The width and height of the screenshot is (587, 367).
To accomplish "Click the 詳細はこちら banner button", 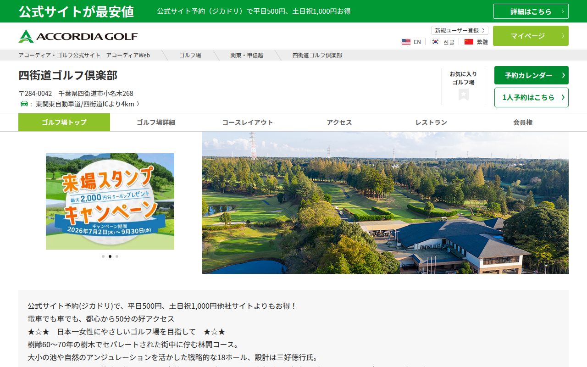I will point(531,11).
